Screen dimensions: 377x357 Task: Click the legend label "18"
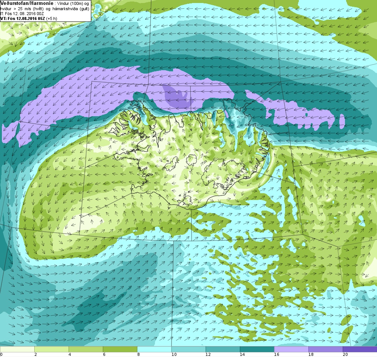coord(311,354)
